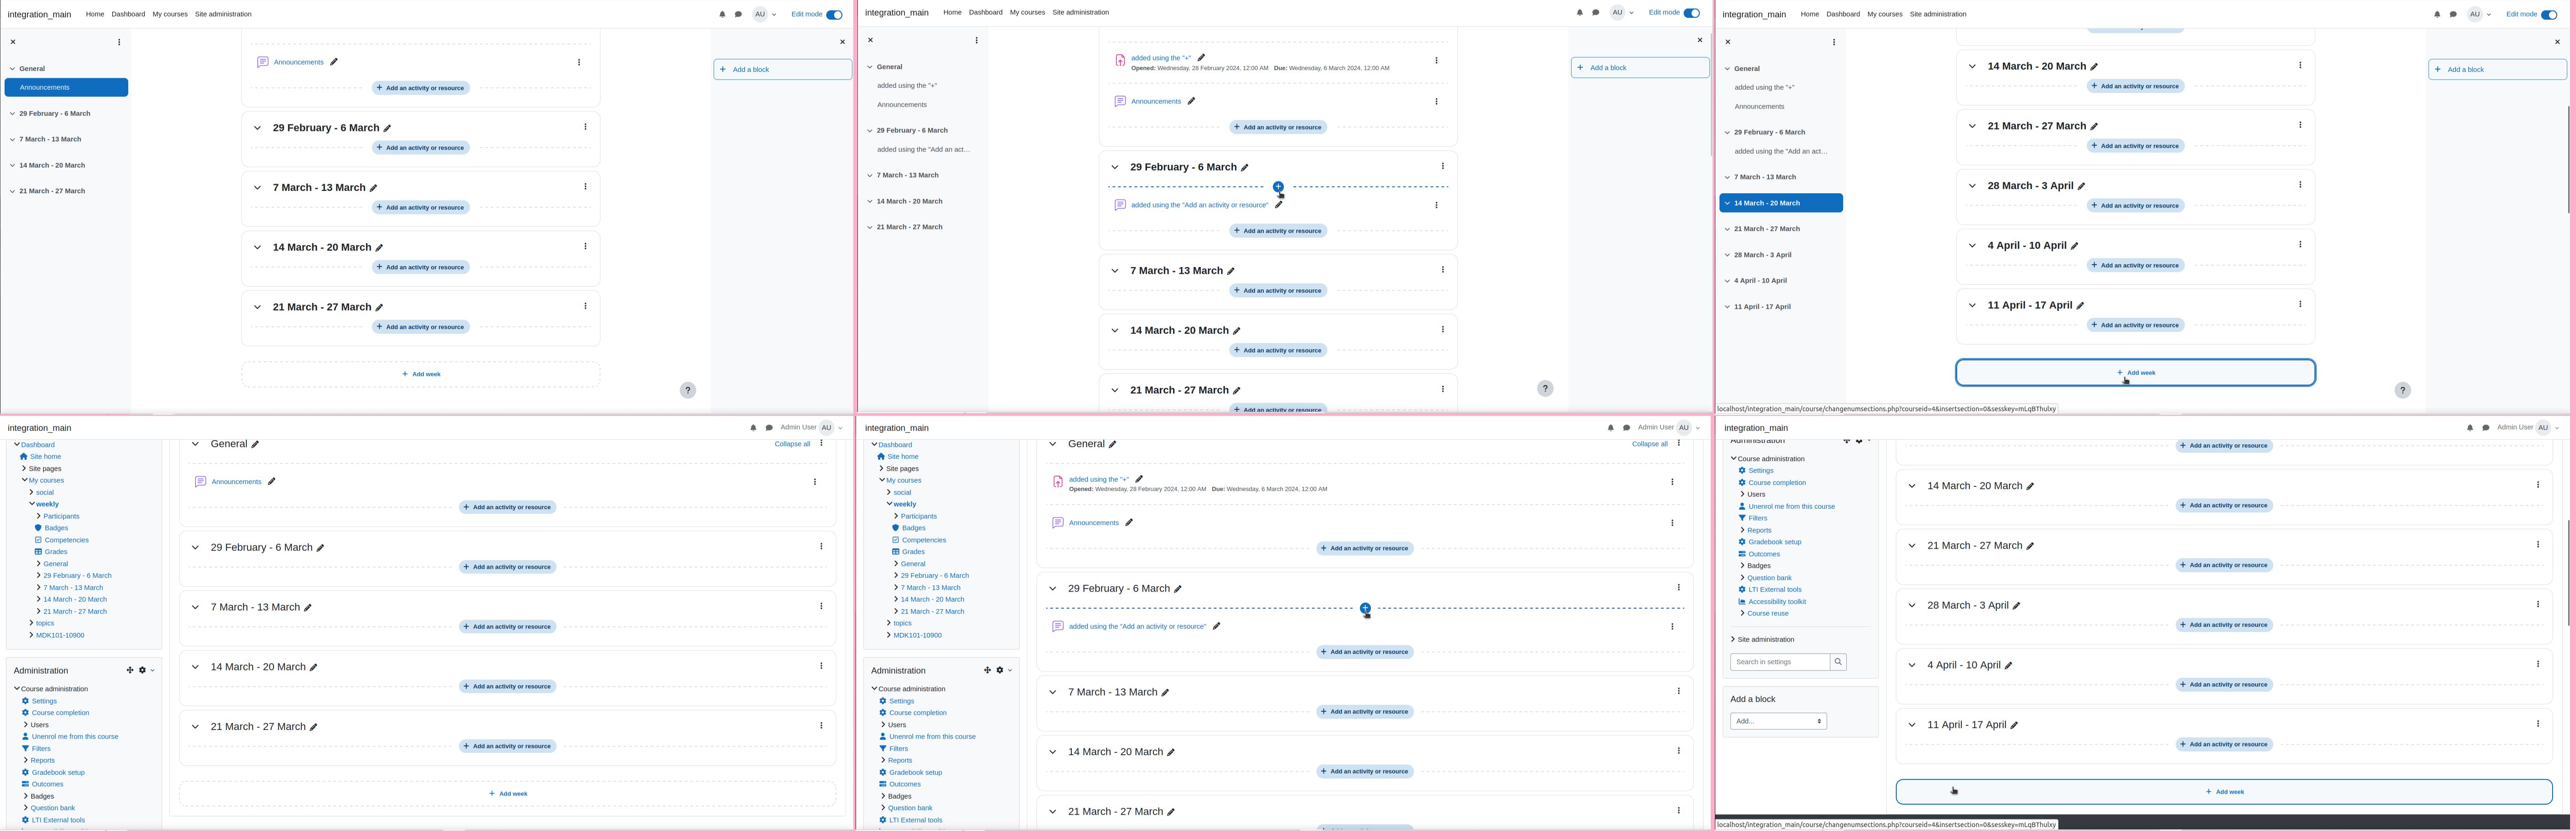2576x839 pixels.
Task: Click My courses in top-middle panel navbar
Action: point(1027,12)
